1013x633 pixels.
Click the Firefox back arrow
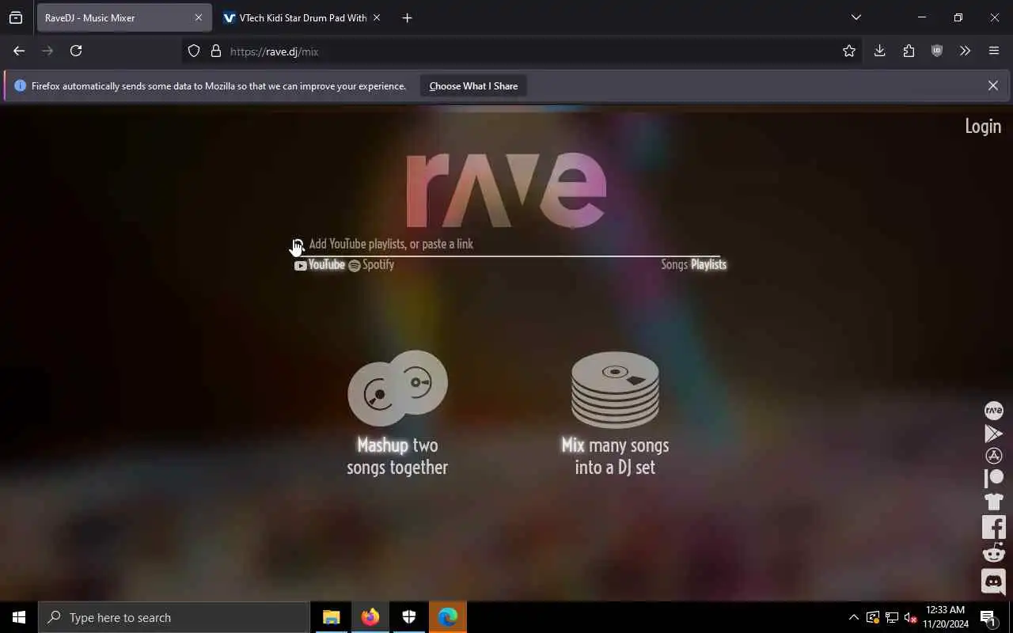pyautogui.click(x=19, y=51)
